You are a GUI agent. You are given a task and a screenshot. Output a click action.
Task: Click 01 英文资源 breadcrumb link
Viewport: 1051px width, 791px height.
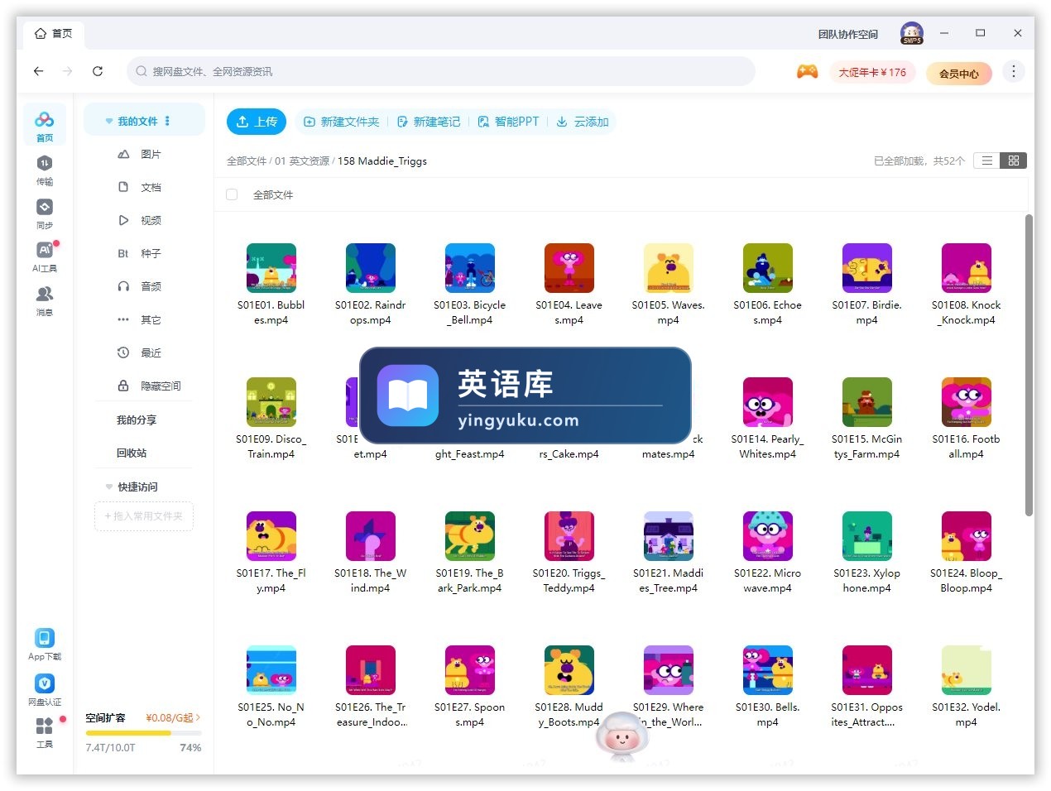[x=302, y=161]
